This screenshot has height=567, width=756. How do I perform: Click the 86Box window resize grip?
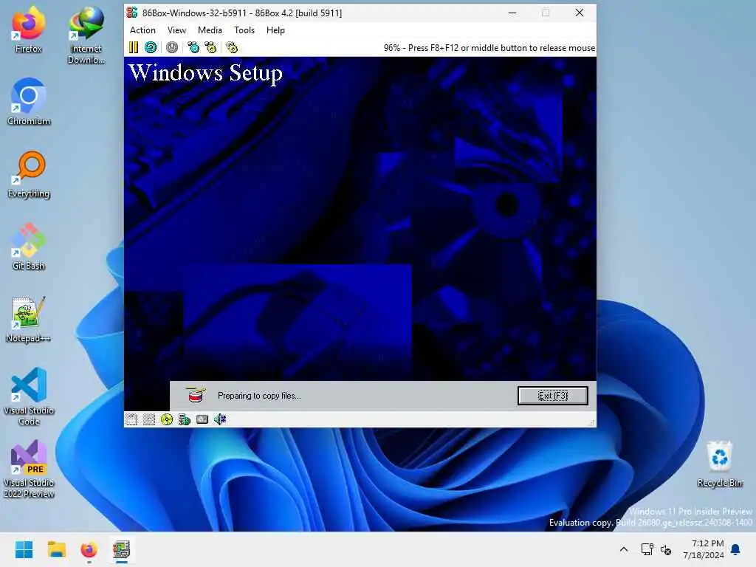pos(591,422)
